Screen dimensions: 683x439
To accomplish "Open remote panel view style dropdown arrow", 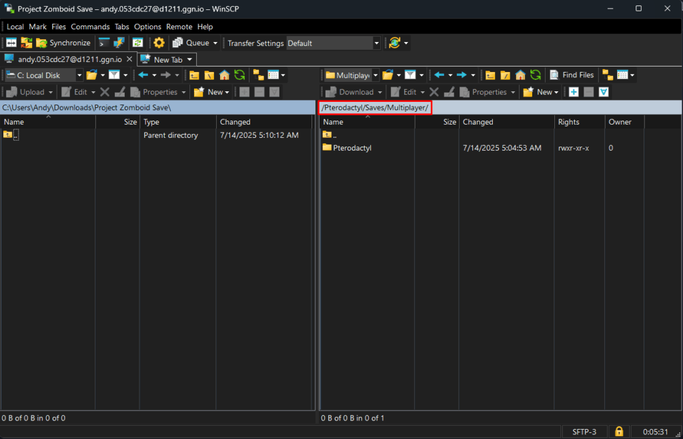I will 632,75.
